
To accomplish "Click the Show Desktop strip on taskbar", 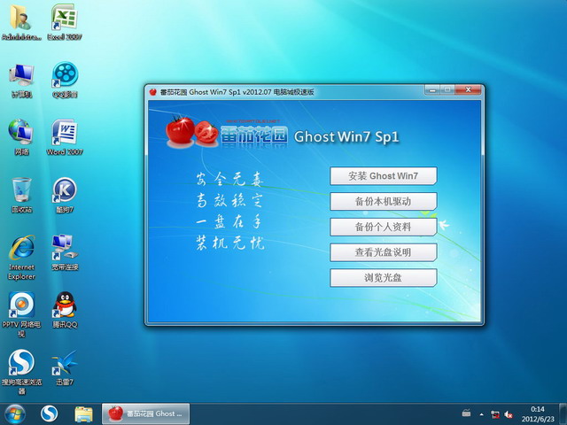I will [563, 414].
